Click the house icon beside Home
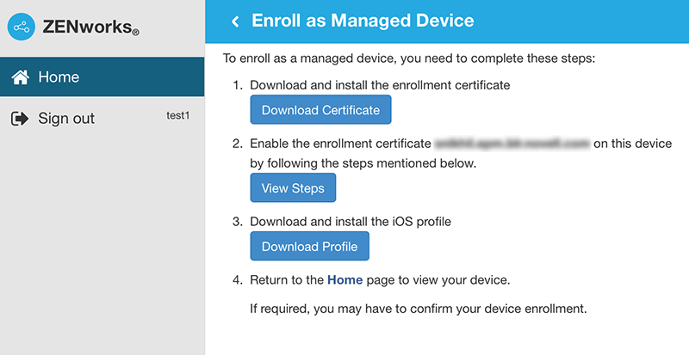This screenshot has width=689, height=355. (x=20, y=77)
